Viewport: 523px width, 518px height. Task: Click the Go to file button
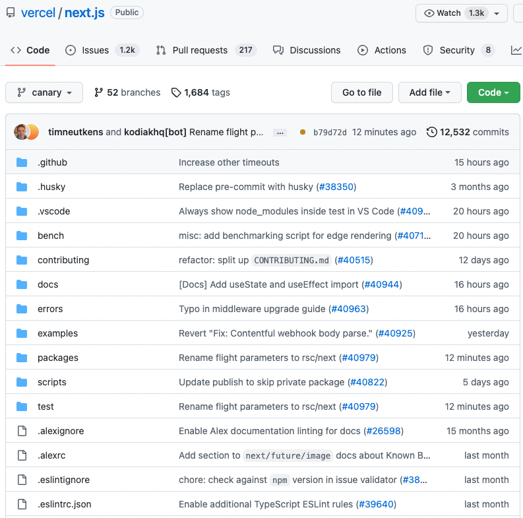pyautogui.click(x=362, y=92)
